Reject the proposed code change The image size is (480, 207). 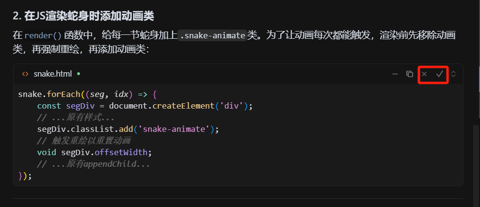coord(424,74)
